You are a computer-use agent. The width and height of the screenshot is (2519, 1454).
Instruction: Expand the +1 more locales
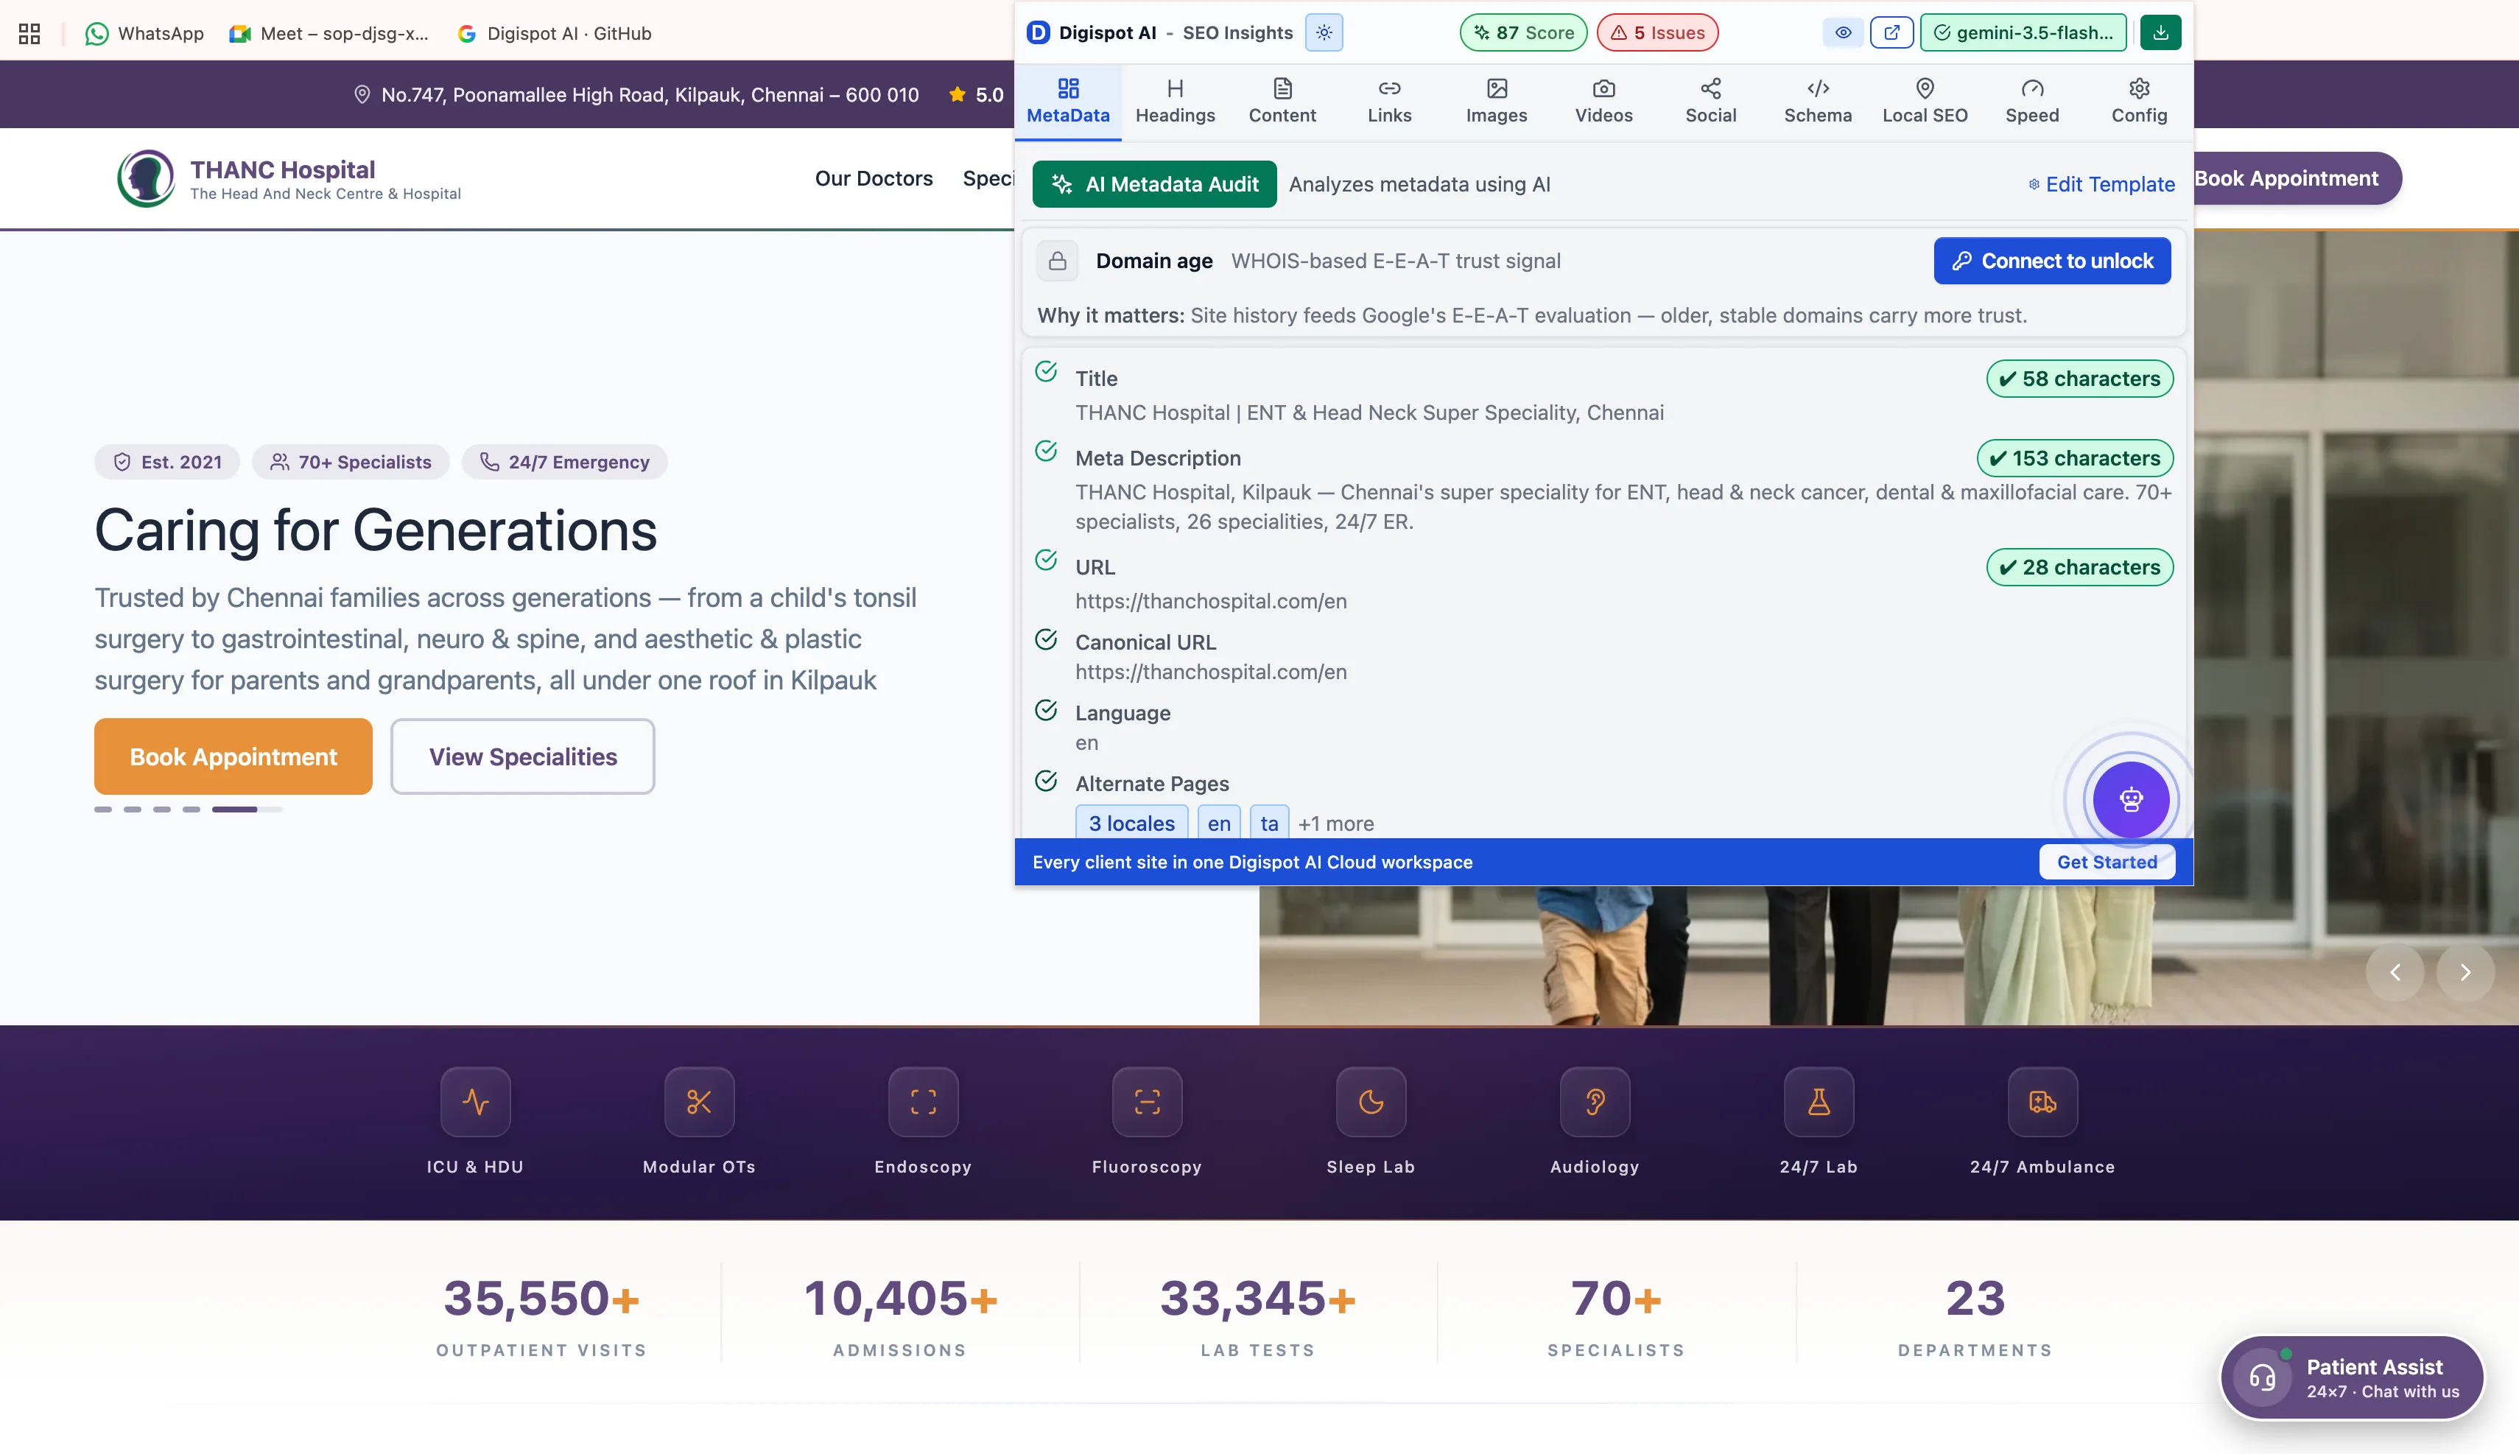1336,824
